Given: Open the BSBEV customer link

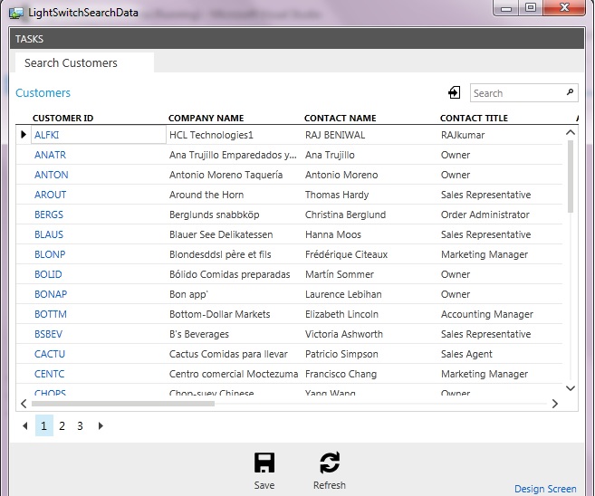Looking at the screenshot, I should 48,334.
